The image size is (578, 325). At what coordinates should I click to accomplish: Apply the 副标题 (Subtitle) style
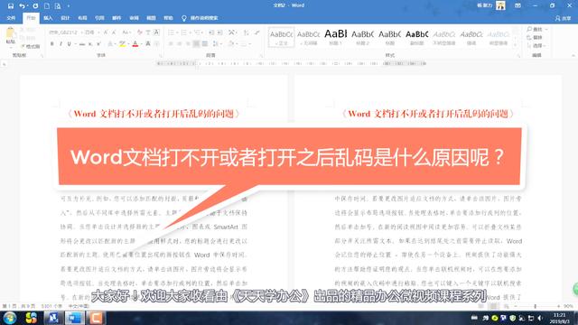417,37
